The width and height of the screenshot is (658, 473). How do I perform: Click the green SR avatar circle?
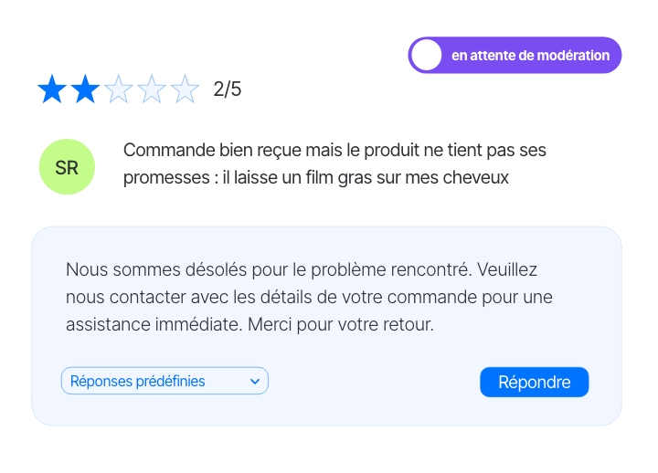click(67, 167)
